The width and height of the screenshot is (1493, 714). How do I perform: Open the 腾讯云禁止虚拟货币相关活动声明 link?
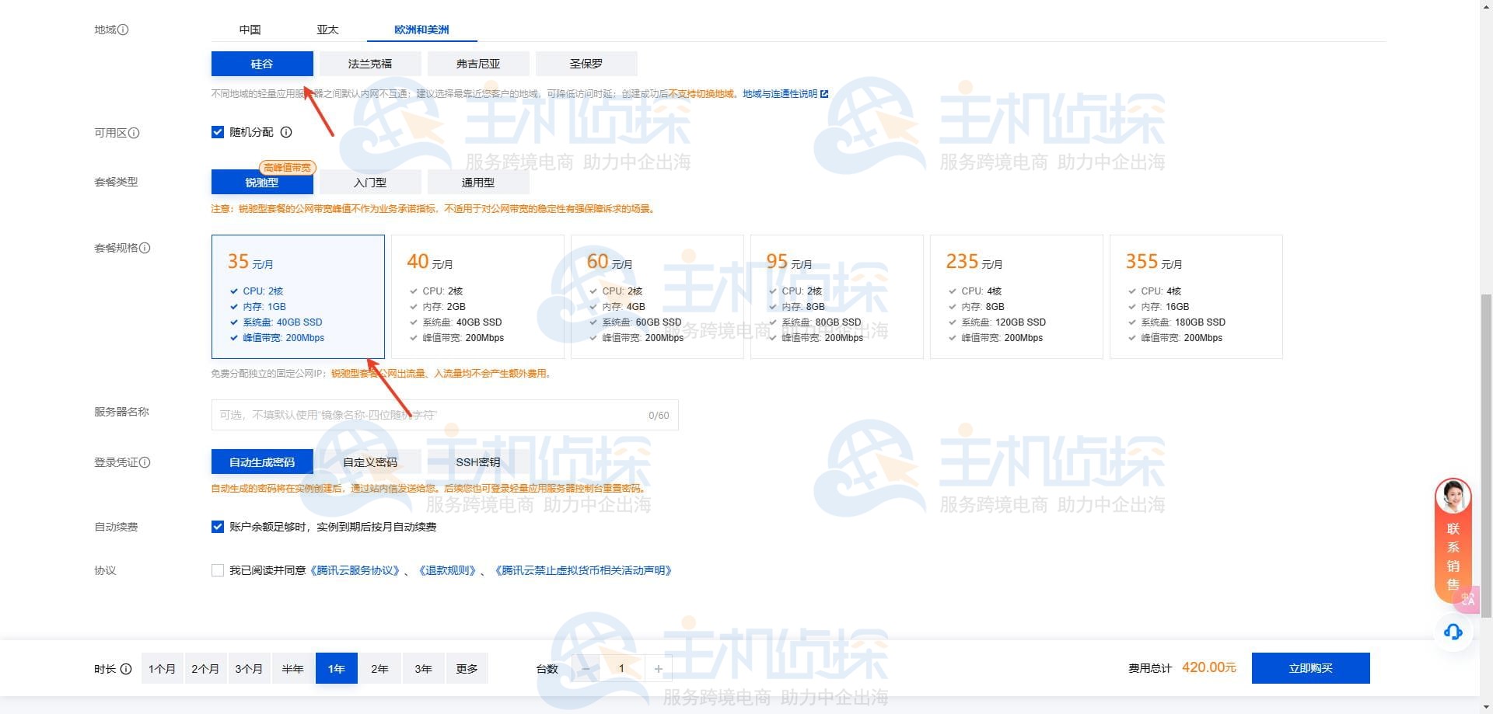pos(583,570)
